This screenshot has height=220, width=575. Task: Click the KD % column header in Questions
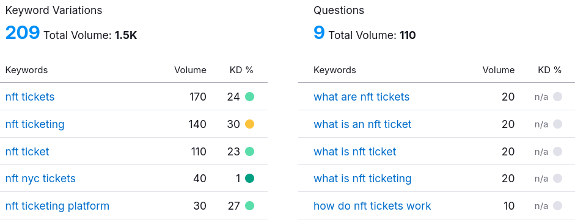click(x=550, y=70)
